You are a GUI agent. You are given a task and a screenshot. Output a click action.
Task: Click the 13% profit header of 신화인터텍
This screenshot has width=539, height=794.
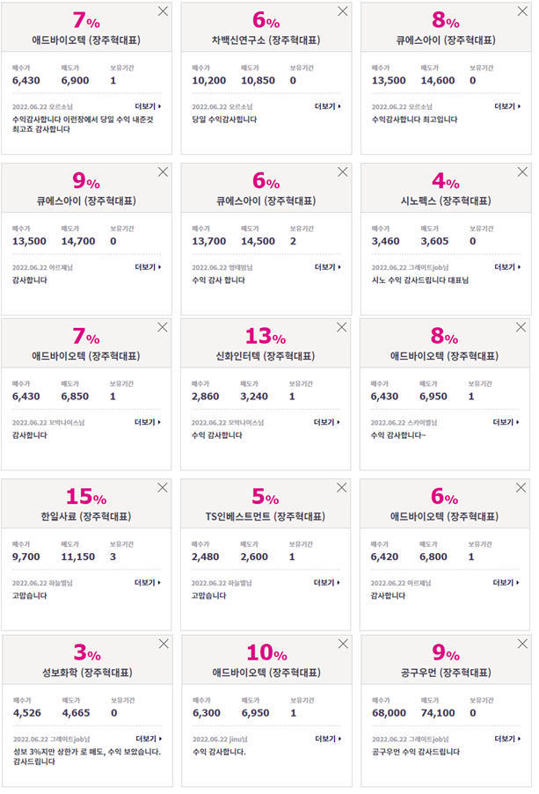coord(266,336)
